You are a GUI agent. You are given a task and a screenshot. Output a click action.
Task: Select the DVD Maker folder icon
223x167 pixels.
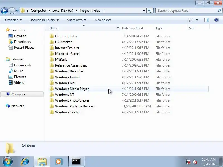tap(52, 42)
